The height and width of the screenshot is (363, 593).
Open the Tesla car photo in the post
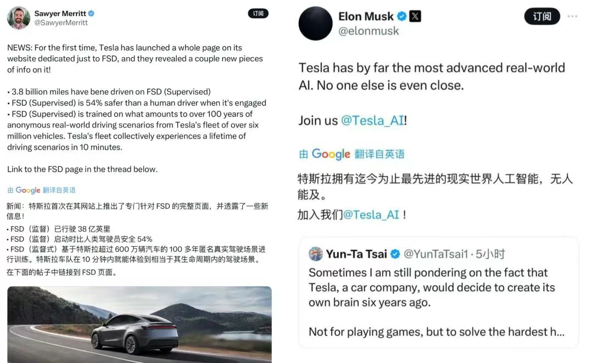tap(139, 325)
